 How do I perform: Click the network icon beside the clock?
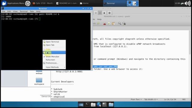click(x=182, y=3)
